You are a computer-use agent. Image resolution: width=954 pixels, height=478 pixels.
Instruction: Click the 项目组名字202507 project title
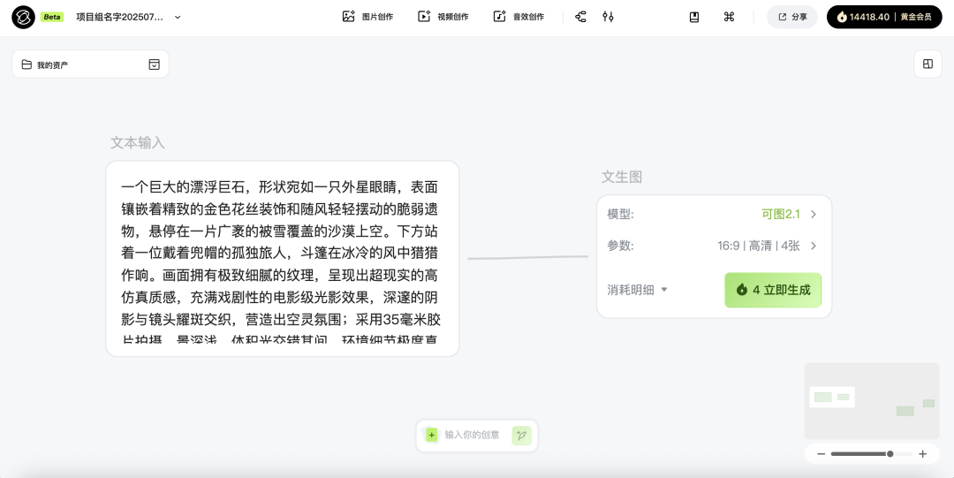(x=119, y=17)
